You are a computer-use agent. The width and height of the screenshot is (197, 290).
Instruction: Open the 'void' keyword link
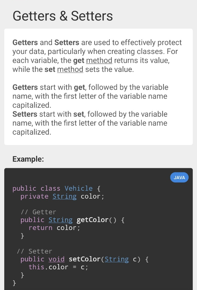pyautogui.click(x=57, y=259)
